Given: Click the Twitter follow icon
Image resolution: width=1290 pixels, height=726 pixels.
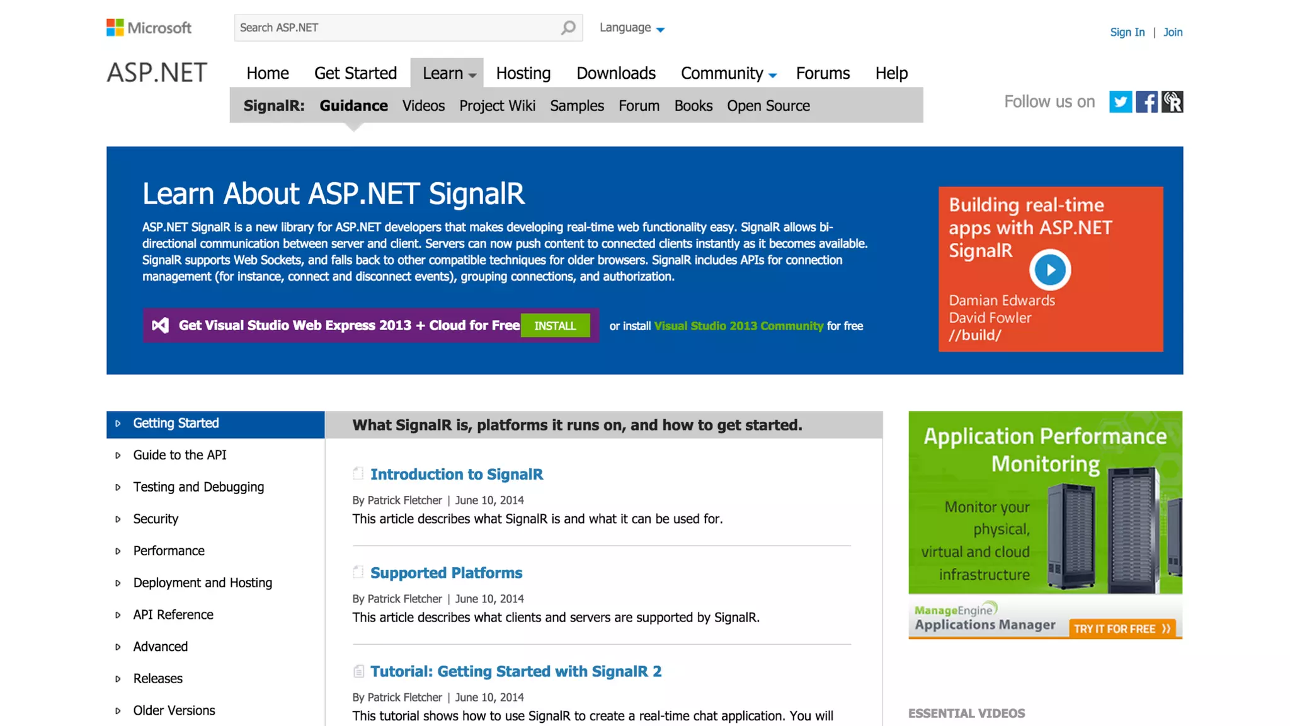Looking at the screenshot, I should (x=1120, y=102).
